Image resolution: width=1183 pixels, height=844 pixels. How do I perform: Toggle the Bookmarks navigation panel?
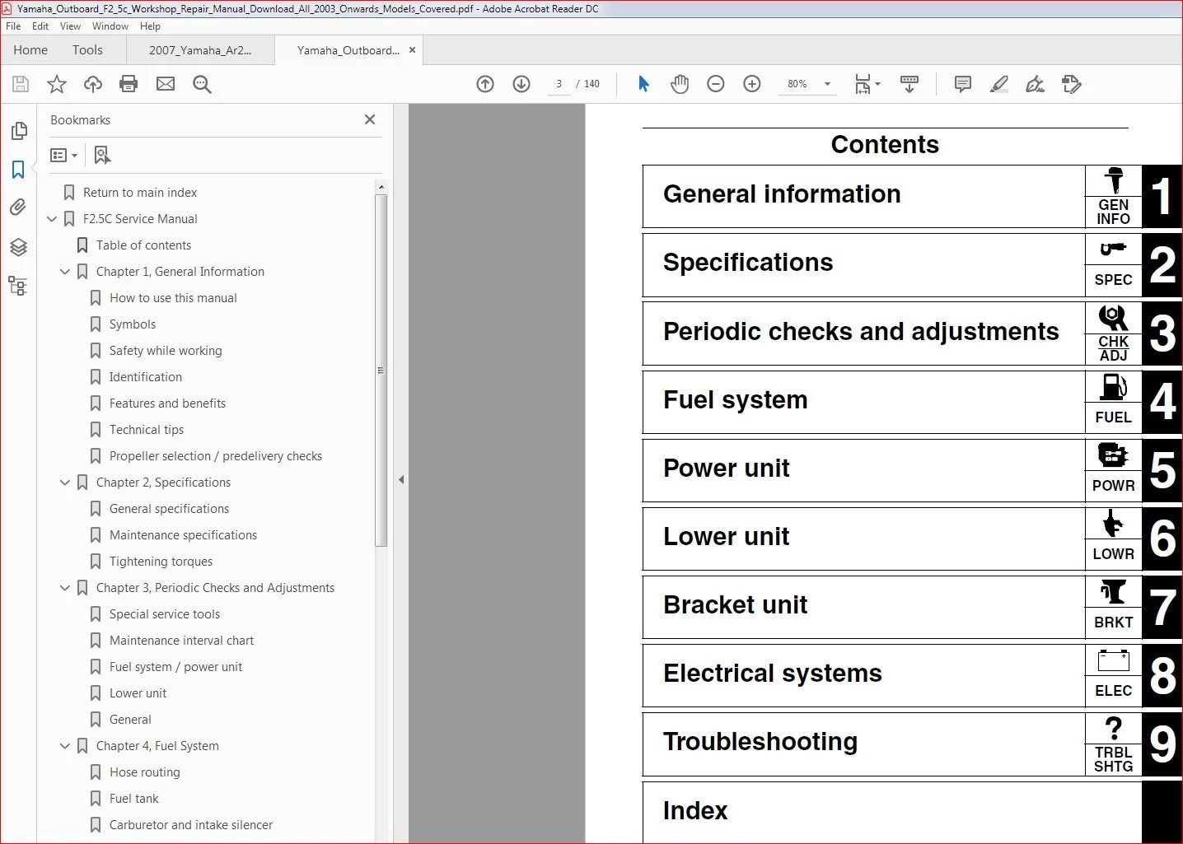(18, 170)
